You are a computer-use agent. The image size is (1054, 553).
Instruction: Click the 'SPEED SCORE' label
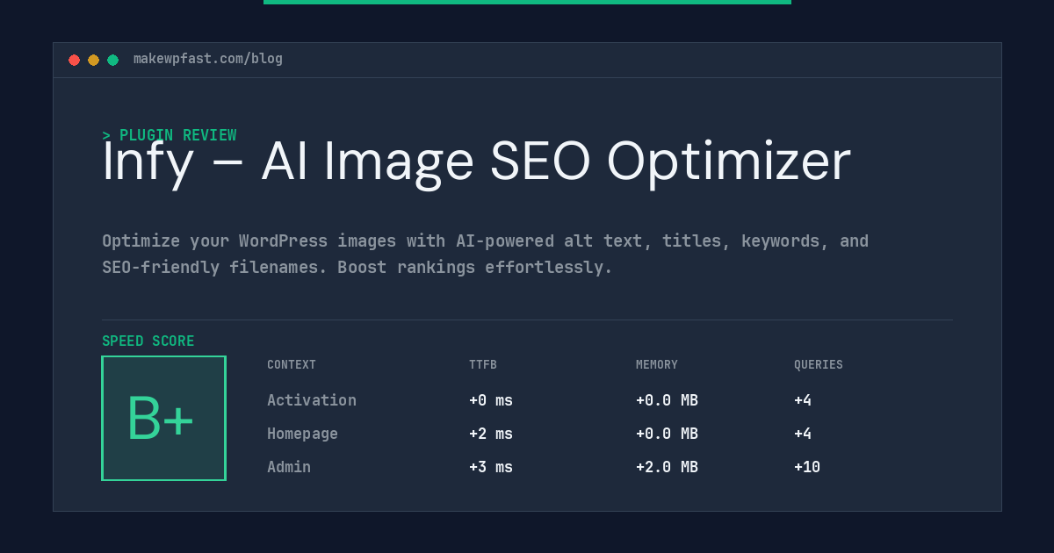point(148,341)
